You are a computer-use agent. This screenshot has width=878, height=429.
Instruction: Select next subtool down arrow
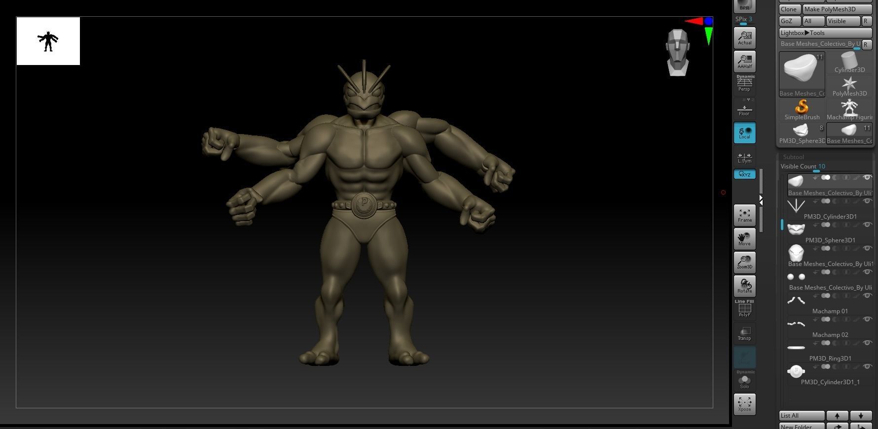[861, 416]
